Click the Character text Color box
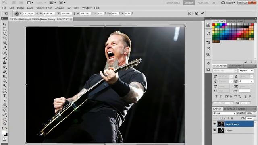Viewport: 258px width, 145px height. tap(244, 91)
